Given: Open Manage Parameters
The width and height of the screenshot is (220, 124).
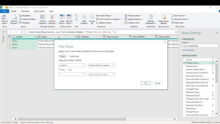Looking at the screenshot, I should pyautogui.click(x=151, y=19).
